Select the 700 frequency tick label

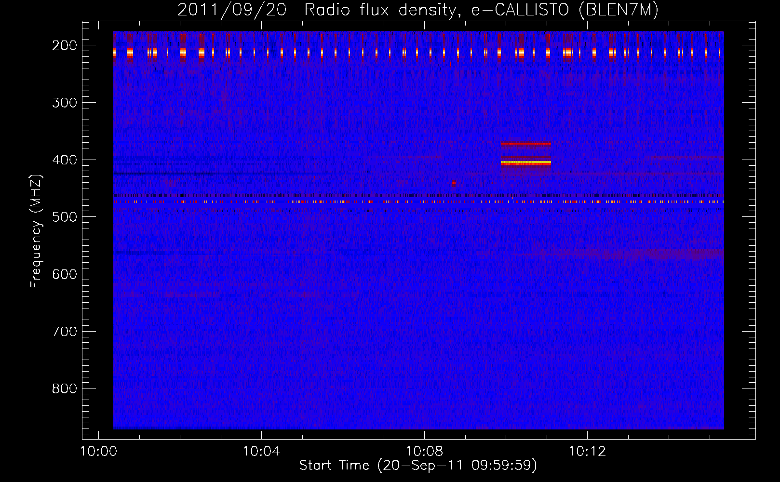coord(65,332)
